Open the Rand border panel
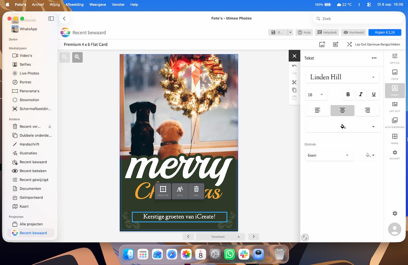Viewport: 408px width, 265px height. pyautogui.click(x=395, y=139)
